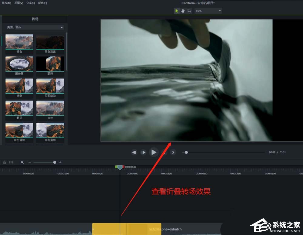
Task: Activate the green selection arrow tool
Action: pyautogui.click(x=177, y=11)
